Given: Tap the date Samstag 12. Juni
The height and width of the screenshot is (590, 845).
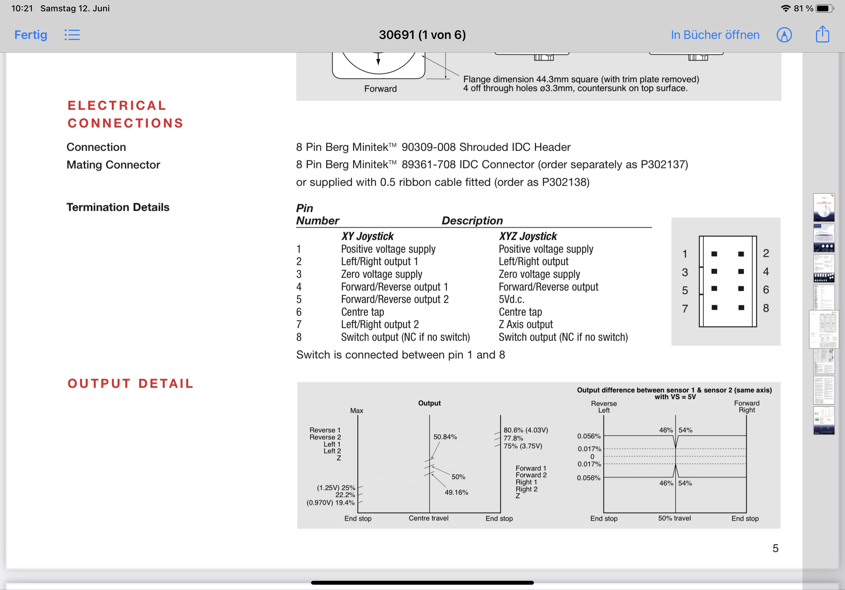Looking at the screenshot, I should tap(75, 8).
